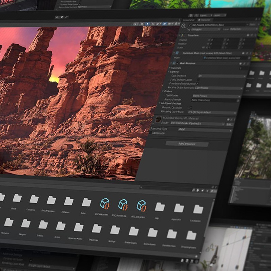Open the Layers dropdown in the top bar
Viewport: 271px width, 271px height.
(x=206, y=15)
